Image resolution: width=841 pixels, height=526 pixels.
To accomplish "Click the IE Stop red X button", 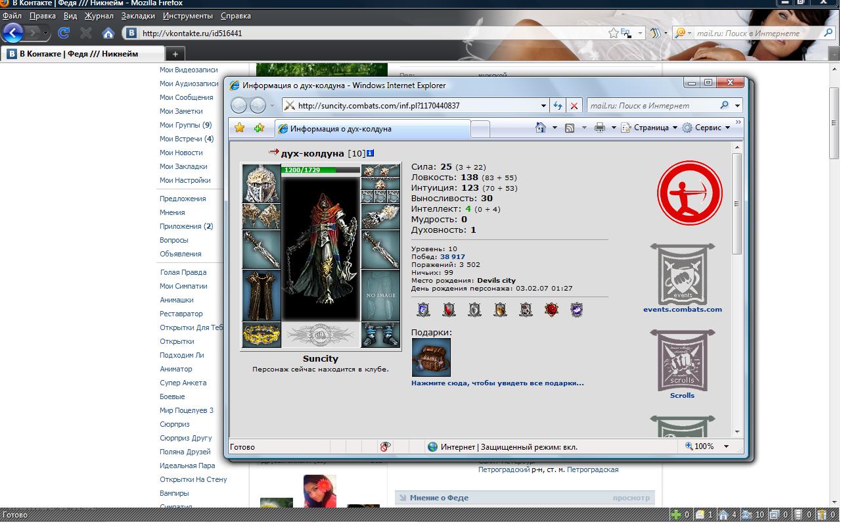I will 574,105.
